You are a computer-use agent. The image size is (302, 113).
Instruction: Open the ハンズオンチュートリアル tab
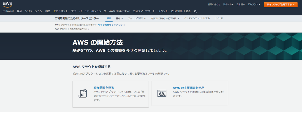point(197,19)
